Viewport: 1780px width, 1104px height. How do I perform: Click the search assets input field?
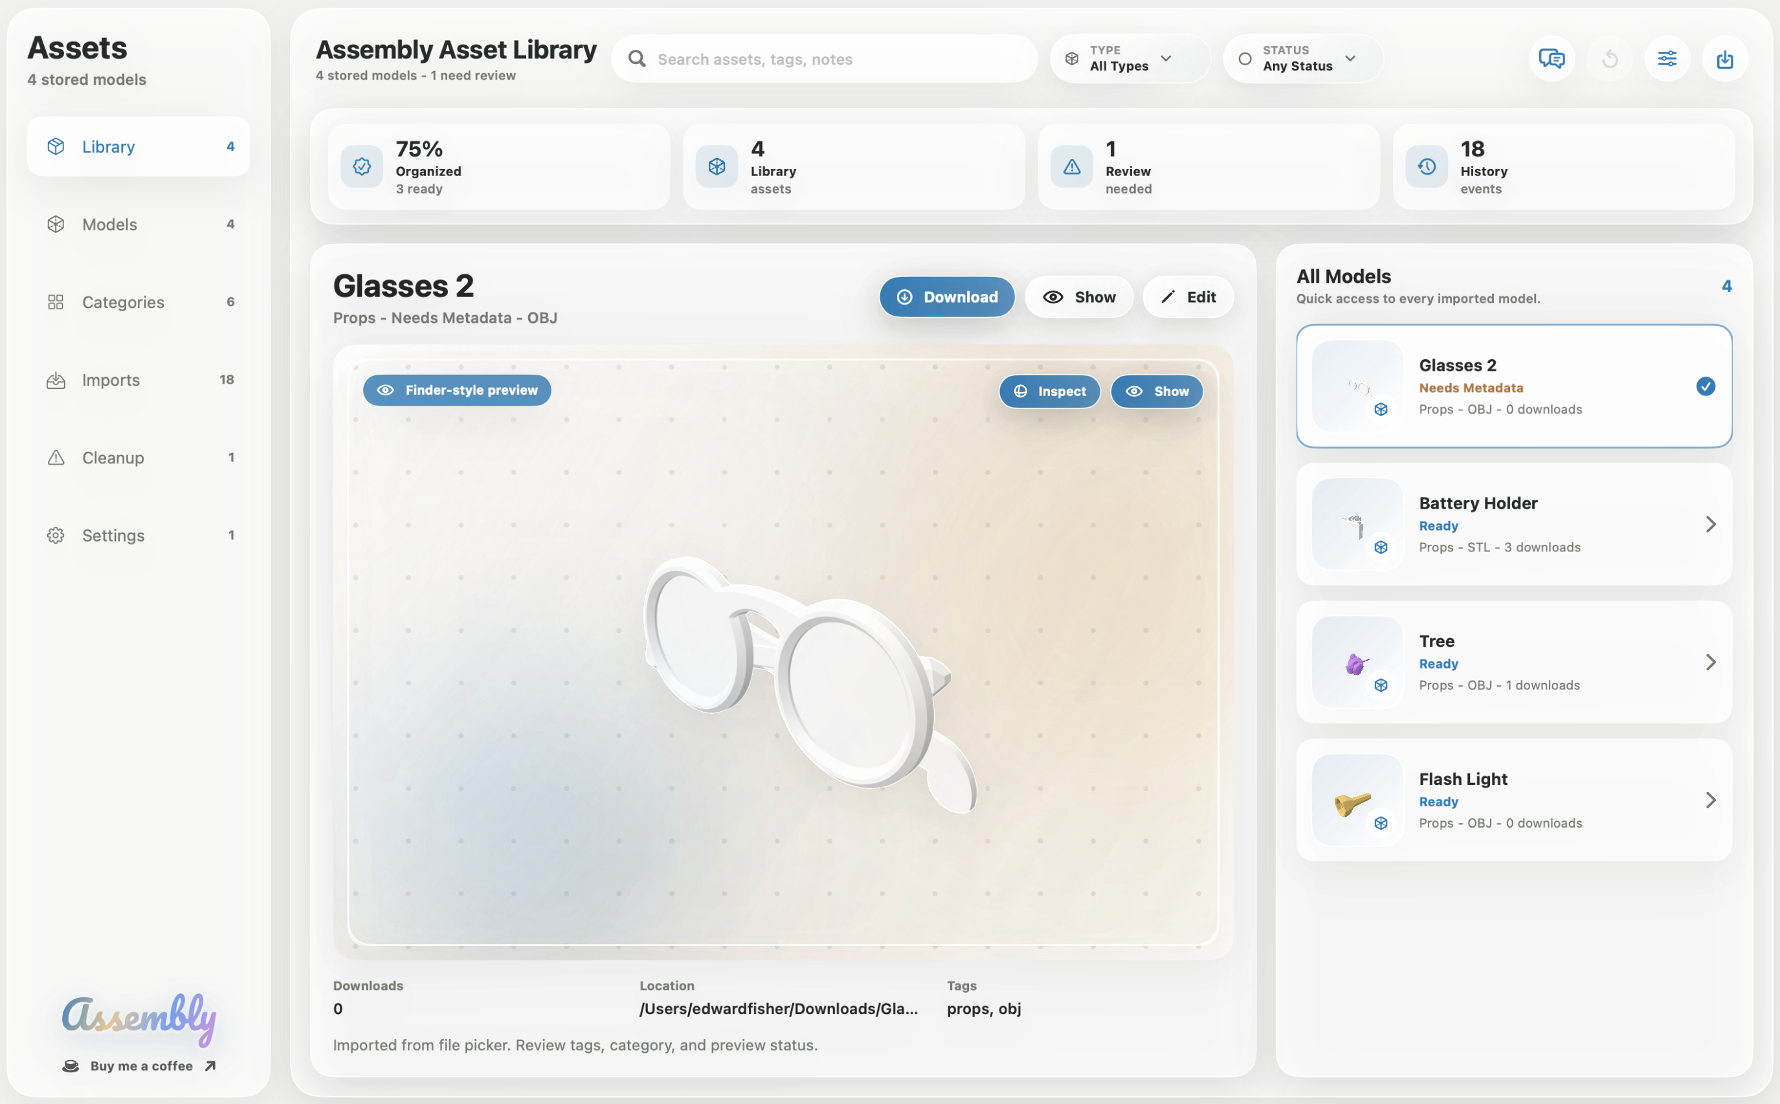tap(823, 58)
